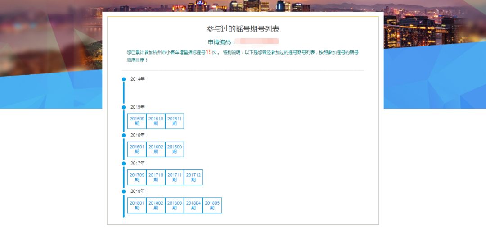
Task: Click the 201805期 period box
Action: point(212,206)
